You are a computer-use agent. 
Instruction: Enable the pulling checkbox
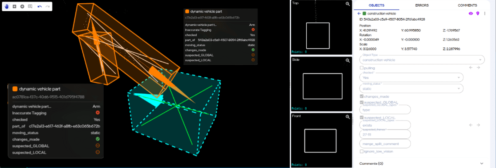(x=362, y=68)
